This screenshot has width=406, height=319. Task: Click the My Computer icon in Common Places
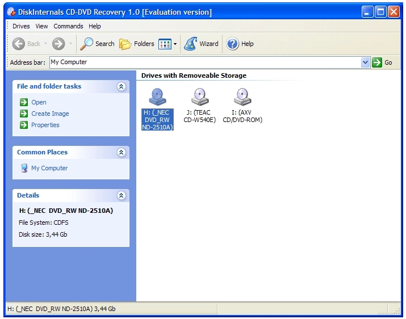tap(24, 168)
